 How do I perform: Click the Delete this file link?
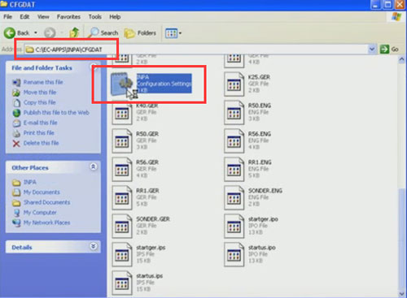(x=41, y=143)
